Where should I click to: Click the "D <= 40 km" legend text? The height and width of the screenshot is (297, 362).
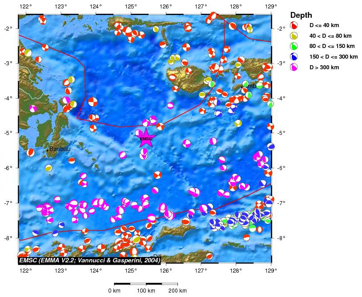(324, 25)
